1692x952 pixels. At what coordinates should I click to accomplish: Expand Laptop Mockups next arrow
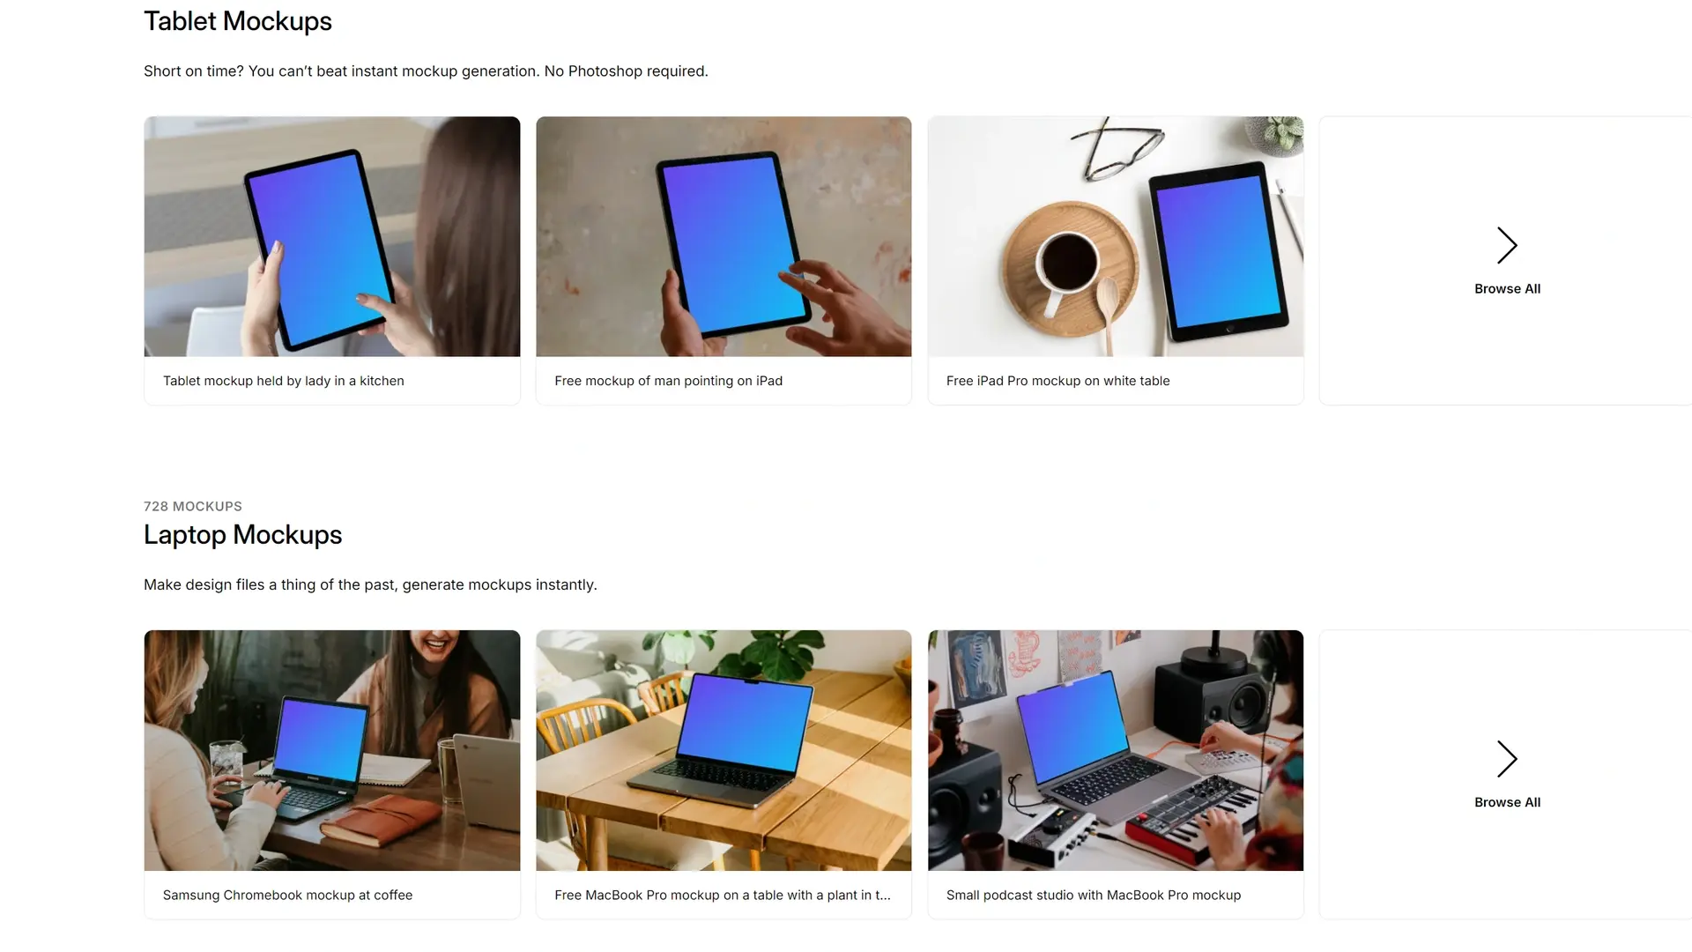point(1507,758)
